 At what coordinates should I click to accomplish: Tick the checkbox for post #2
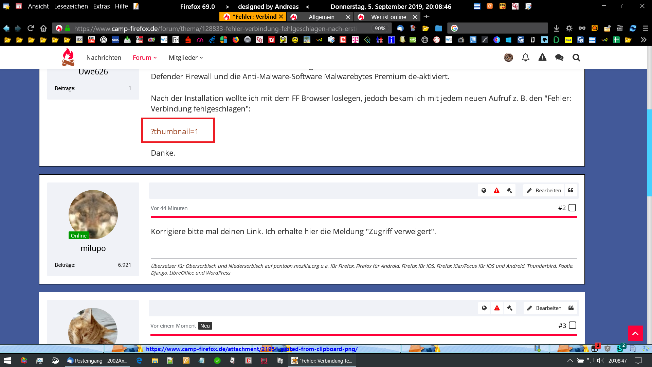tap(572, 208)
